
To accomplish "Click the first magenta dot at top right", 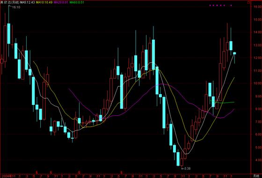I will coord(210,5).
